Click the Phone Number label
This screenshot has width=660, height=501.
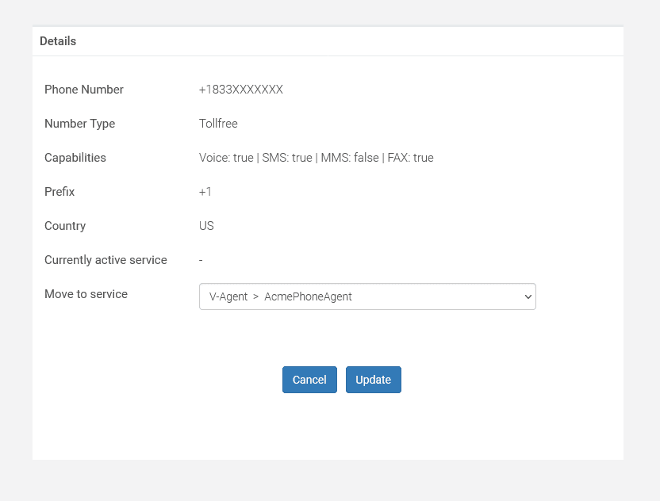[84, 89]
